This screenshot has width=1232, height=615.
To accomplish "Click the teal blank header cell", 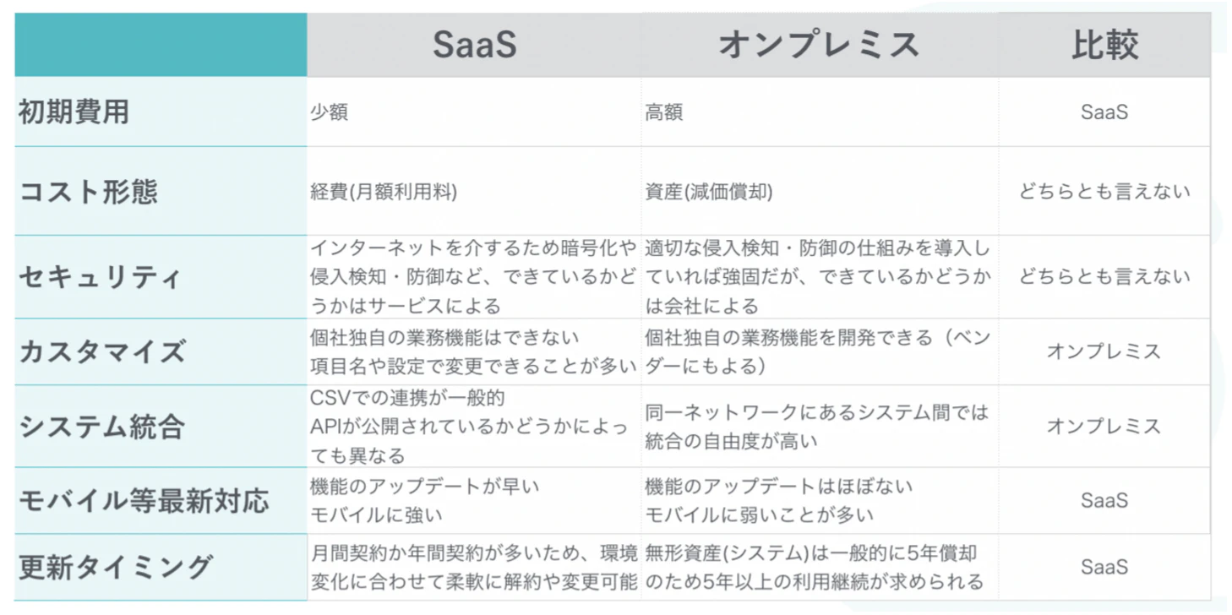I will (x=161, y=46).
